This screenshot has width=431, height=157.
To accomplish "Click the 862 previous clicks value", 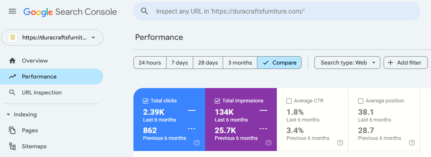I will tap(150, 130).
